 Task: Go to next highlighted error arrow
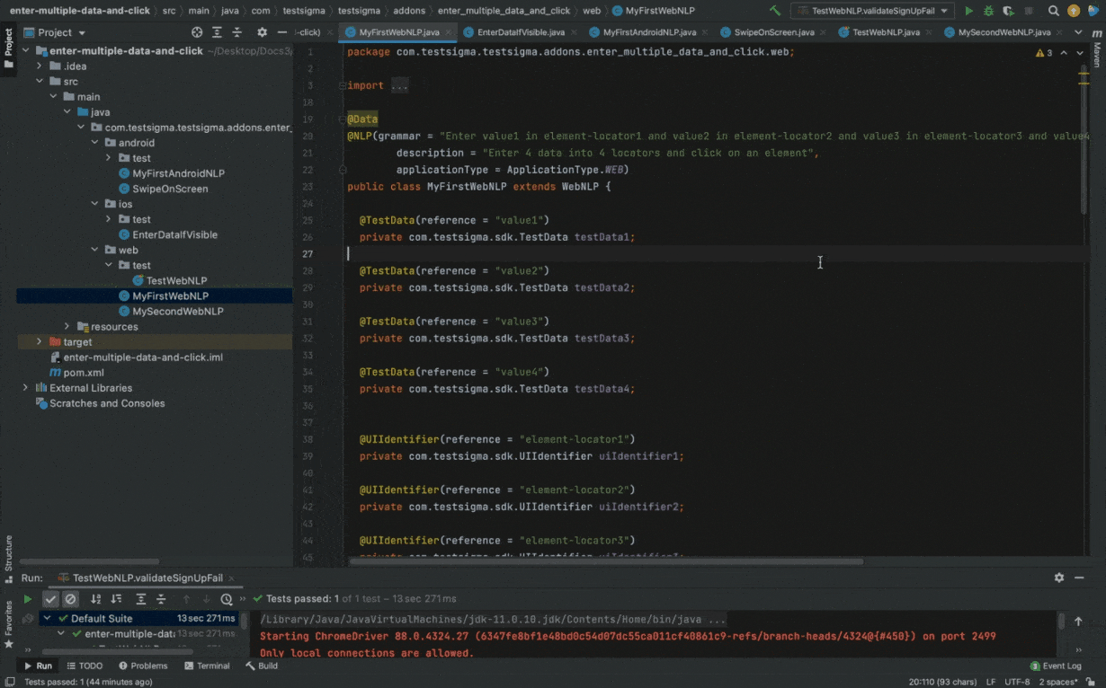1080,53
